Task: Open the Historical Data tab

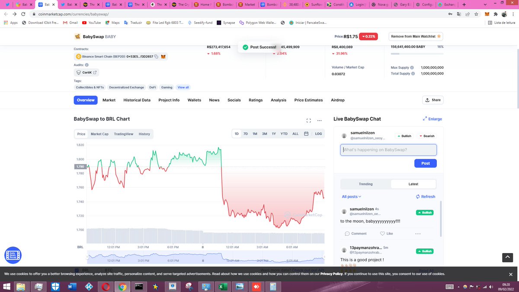Action: tap(137, 100)
